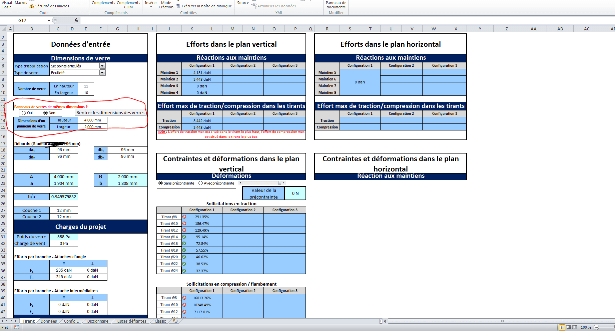Click the red status icon for Tirant Ø8 traction

[x=184, y=217]
